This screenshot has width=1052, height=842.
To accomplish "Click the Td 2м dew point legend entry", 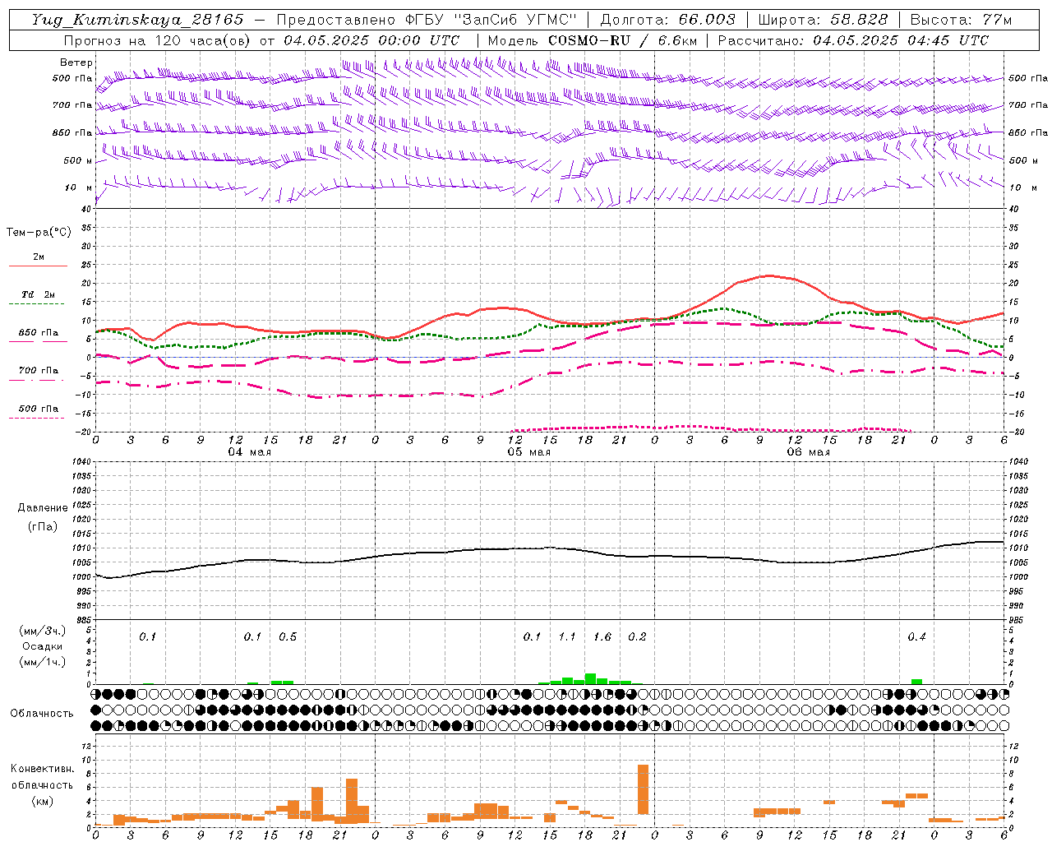I will click(x=39, y=294).
